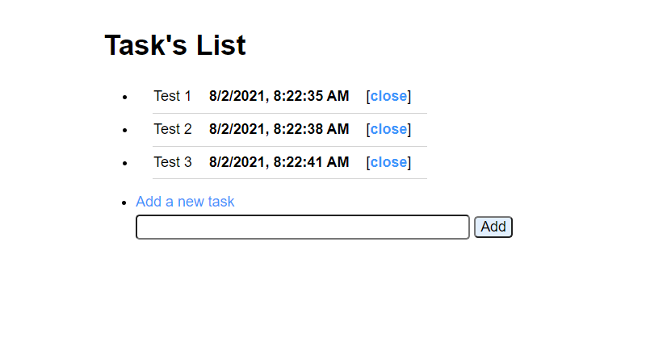Close the Test 3 task

pos(388,162)
